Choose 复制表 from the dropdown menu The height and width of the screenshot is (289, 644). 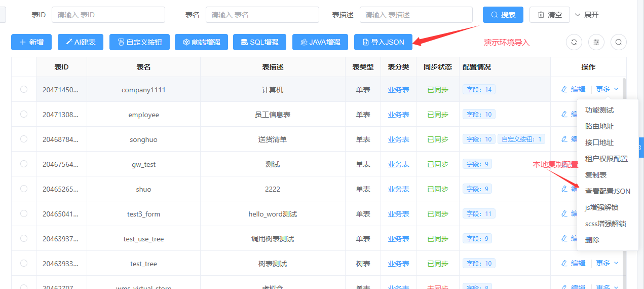[595, 175]
